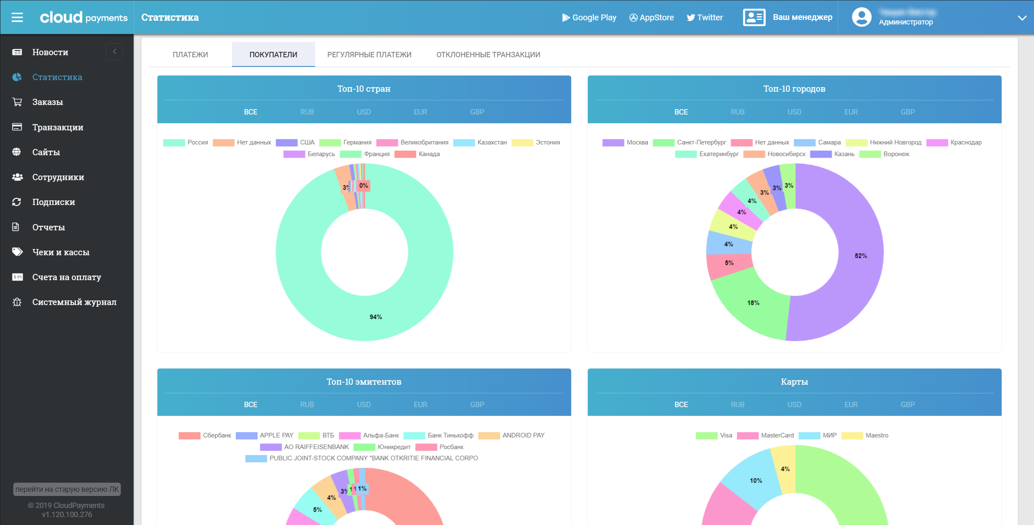This screenshot has height=525, width=1034.
Task: Click the News sidebar icon
Action: click(17, 52)
